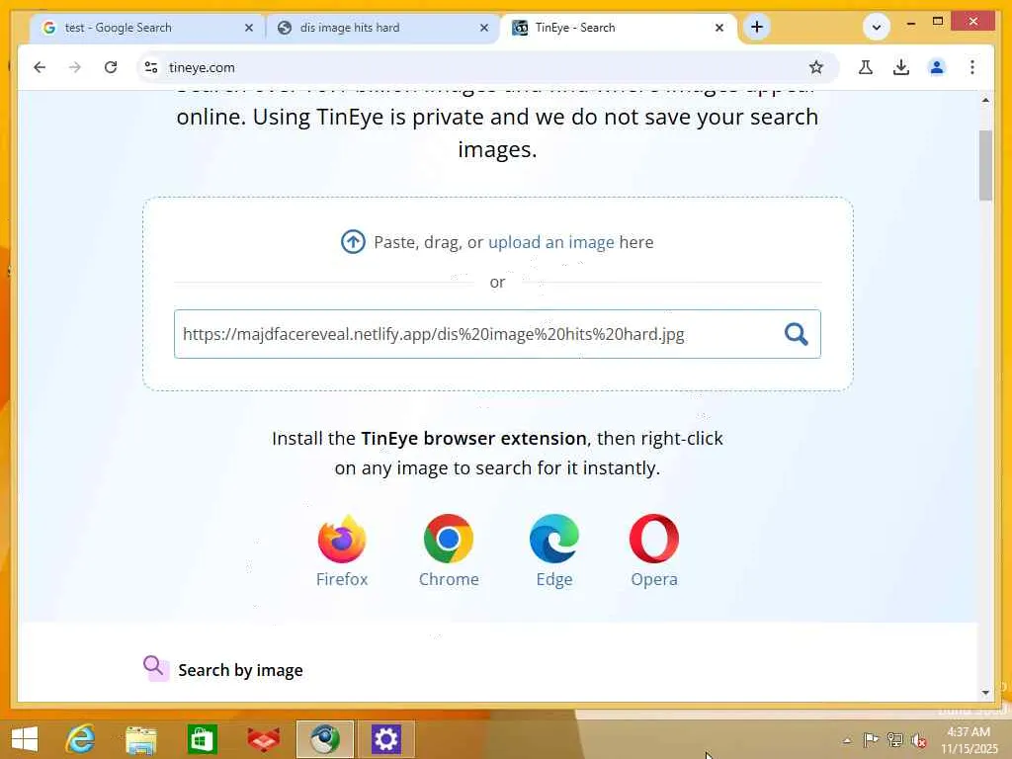Launch Internet Explorer from the taskbar
Viewport: 1012px width, 759px height.
[x=80, y=739]
